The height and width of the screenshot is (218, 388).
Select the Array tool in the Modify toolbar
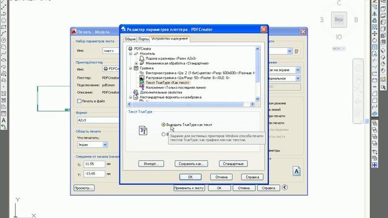pos(375,27)
